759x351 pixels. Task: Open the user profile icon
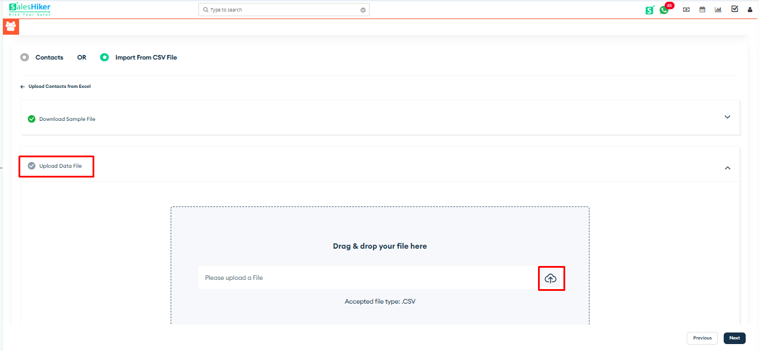coord(750,9)
